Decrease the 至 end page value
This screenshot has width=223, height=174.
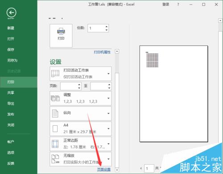(x=109, y=88)
